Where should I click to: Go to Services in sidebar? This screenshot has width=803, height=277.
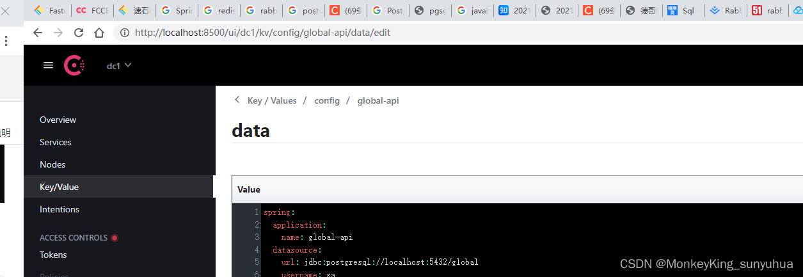point(56,142)
